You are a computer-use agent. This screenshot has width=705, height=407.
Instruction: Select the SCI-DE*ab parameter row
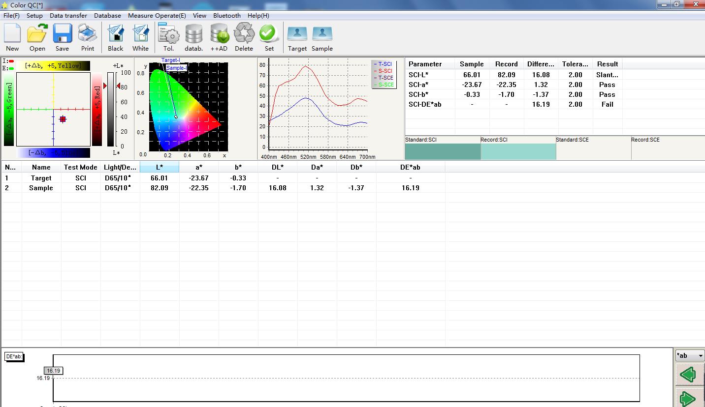[514, 104]
